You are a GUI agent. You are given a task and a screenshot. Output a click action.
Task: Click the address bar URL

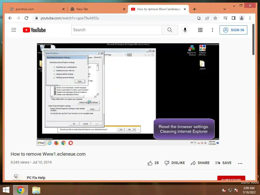click(x=70, y=18)
